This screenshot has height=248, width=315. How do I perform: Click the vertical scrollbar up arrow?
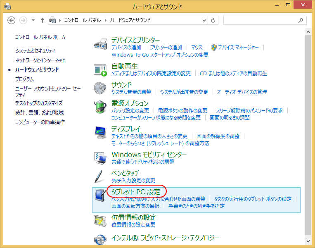click(x=308, y=32)
